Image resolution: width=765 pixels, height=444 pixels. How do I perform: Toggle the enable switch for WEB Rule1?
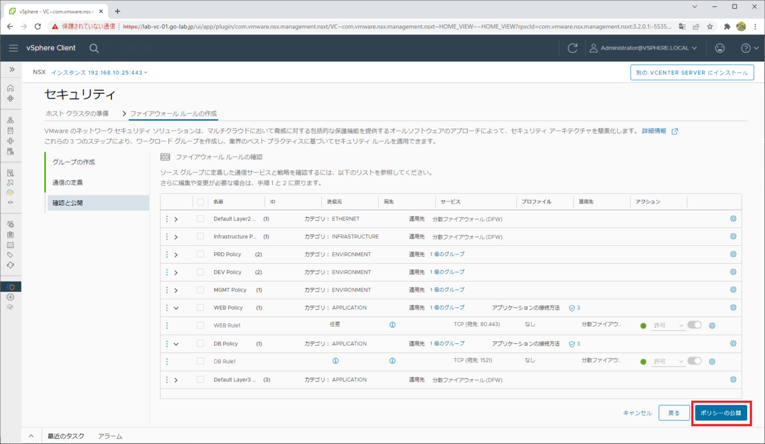pyautogui.click(x=694, y=325)
